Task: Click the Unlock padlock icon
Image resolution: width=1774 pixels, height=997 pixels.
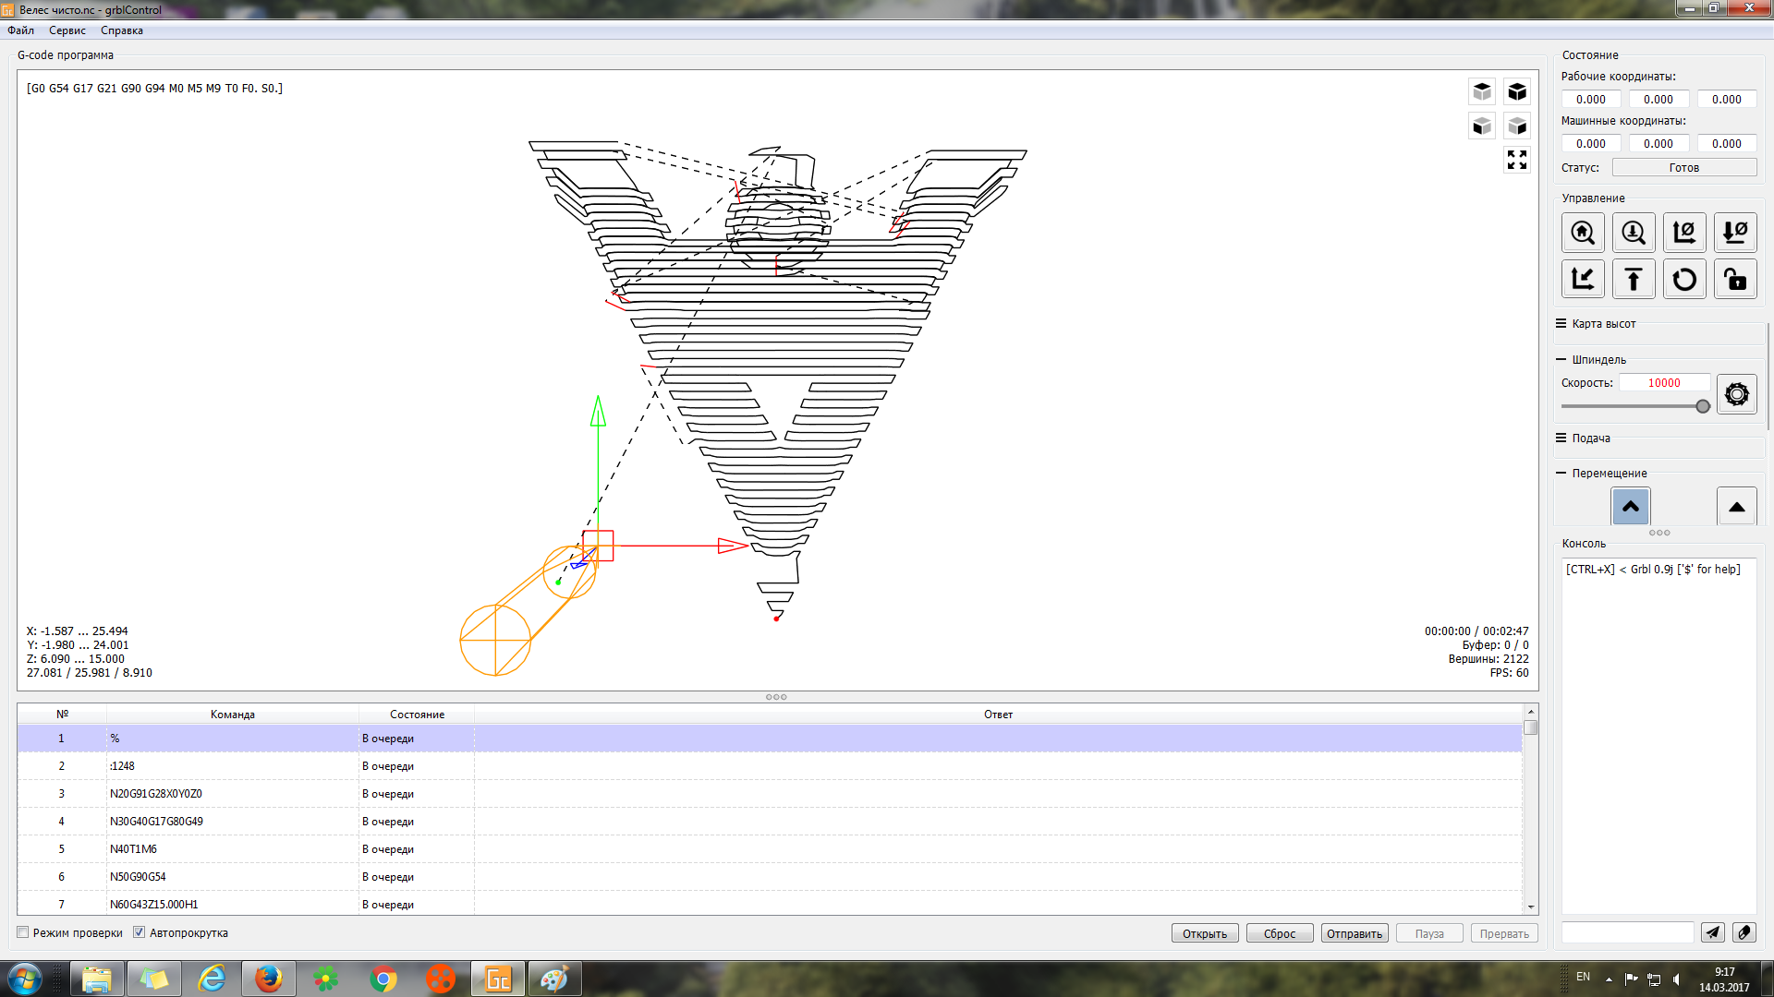Action: [x=1735, y=279]
